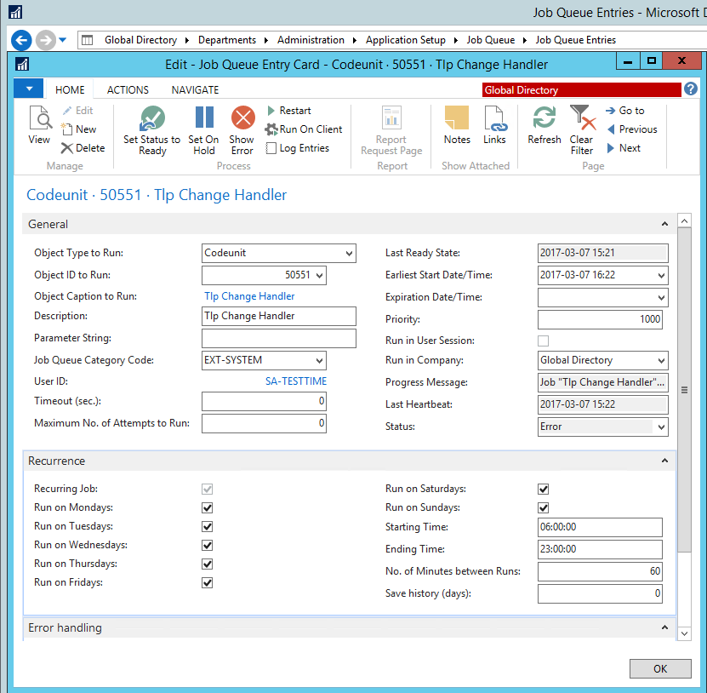The image size is (707, 693).
Task: Open the Links attachment icon
Action: tap(494, 119)
